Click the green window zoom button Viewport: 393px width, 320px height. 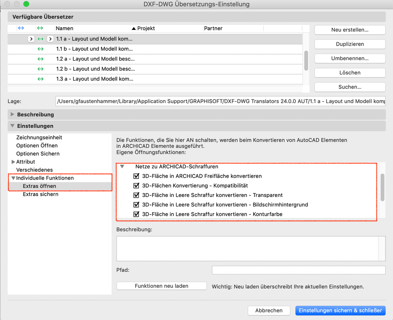point(26,4)
